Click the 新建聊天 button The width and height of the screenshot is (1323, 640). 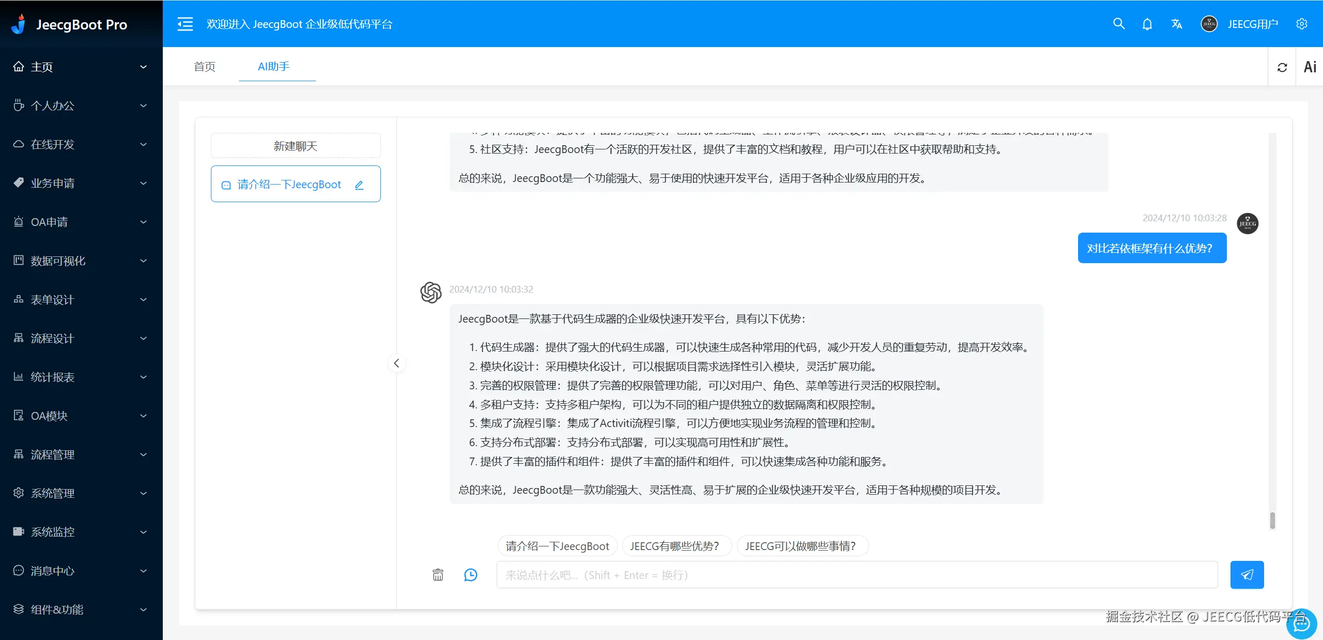296,146
